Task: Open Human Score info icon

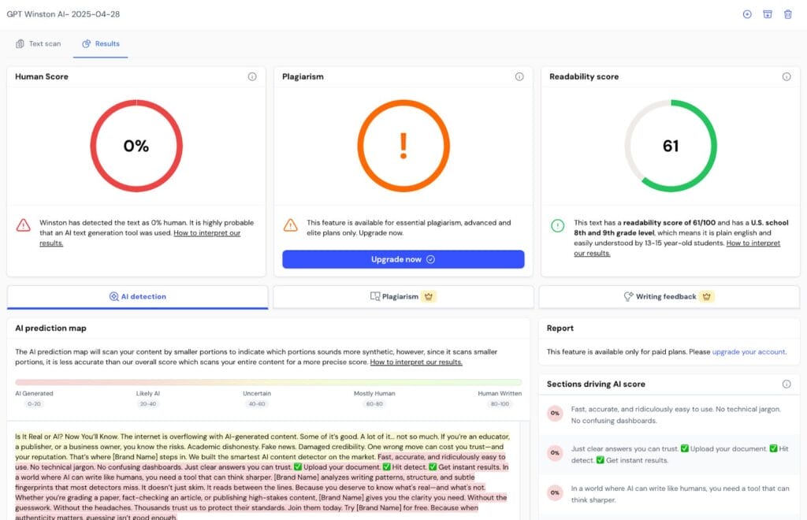Action: pos(252,76)
